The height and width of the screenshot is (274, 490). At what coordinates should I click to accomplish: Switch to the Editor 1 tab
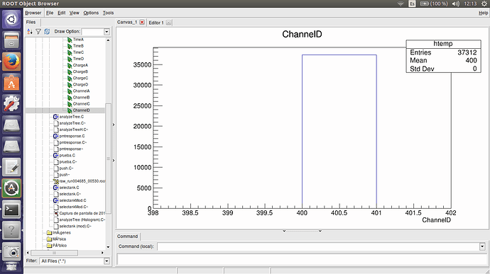tap(156, 23)
